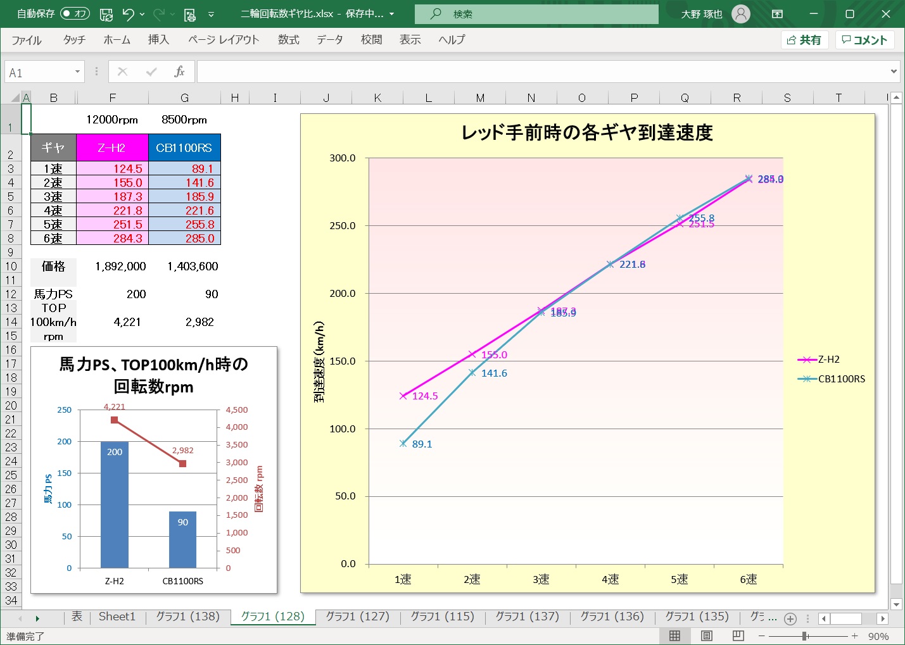Click the Z-H2 legend entry in line chart
This screenshot has width=905, height=645.
pos(819,360)
